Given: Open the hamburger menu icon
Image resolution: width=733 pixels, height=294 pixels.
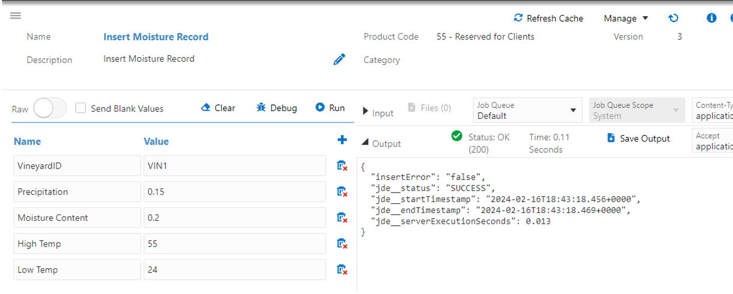Looking at the screenshot, I should point(16,16).
